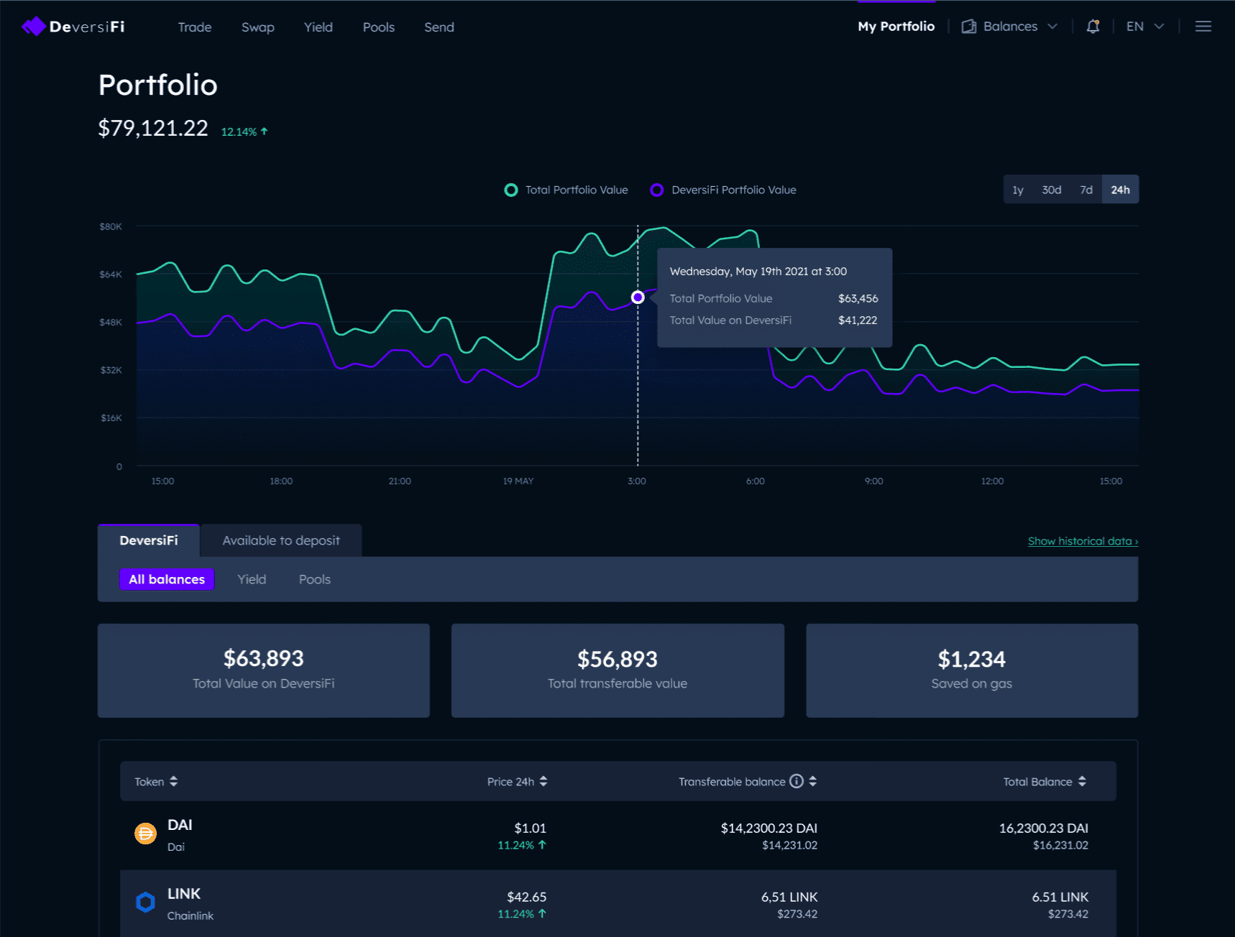This screenshot has width=1235, height=937.
Task: Toggle the DeversiFi Portfolio Value legend series
Action: coord(723,190)
